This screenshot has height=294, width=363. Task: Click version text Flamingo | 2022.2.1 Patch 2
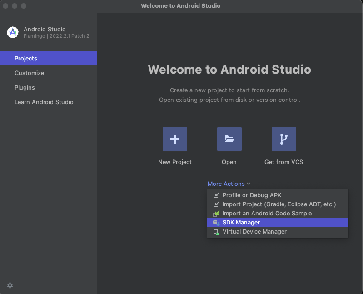coord(56,36)
